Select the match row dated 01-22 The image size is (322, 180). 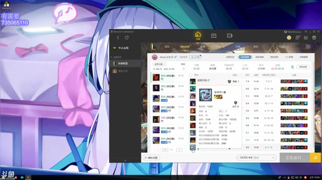pyautogui.click(x=168, y=140)
